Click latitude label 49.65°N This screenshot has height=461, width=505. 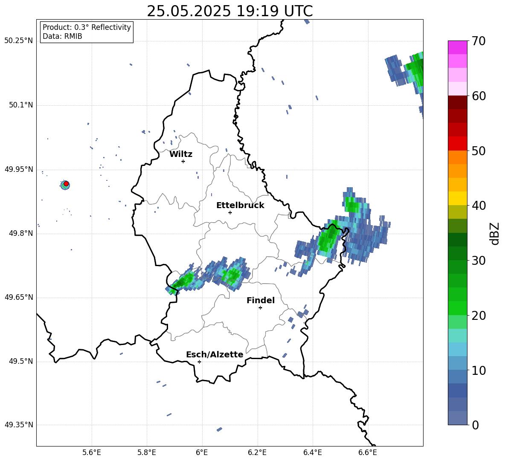click(19, 297)
